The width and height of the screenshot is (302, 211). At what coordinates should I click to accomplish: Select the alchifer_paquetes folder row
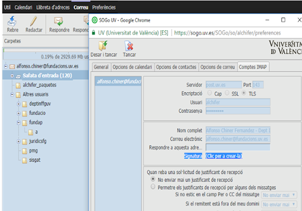coord(46,85)
